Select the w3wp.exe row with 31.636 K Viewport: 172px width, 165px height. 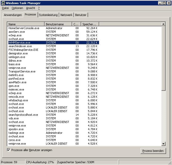point(54,35)
